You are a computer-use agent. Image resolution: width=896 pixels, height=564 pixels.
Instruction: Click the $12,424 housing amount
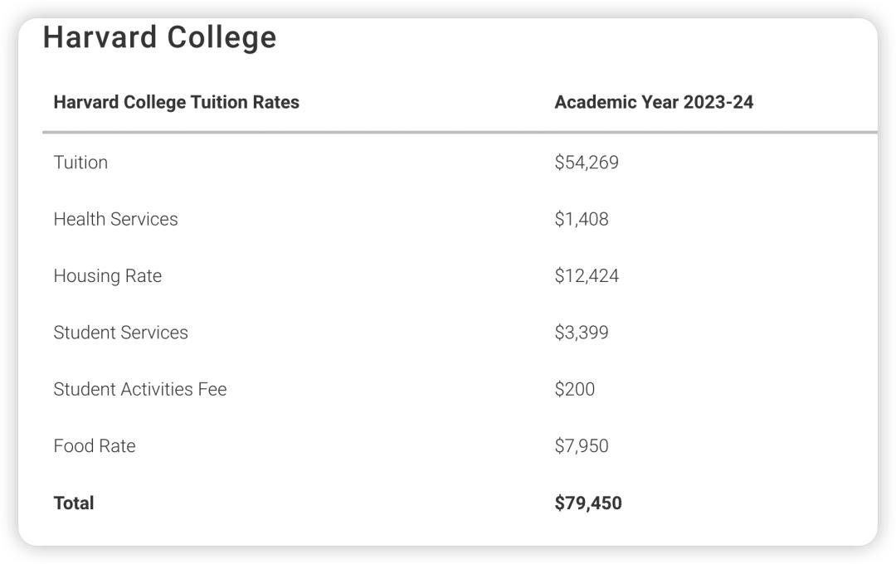pyautogui.click(x=587, y=276)
